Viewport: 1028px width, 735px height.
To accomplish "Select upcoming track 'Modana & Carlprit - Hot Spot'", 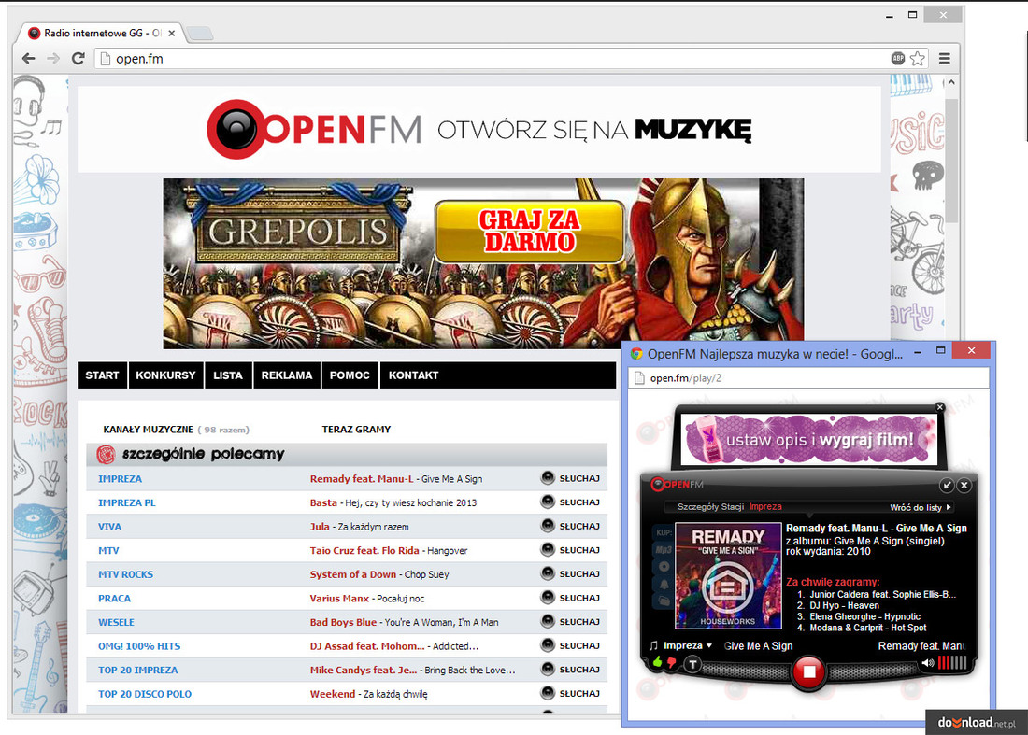I will click(868, 629).
